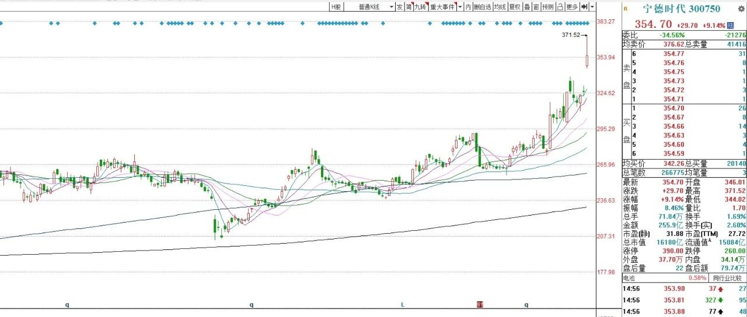Click the 委比 value -34.56%
The height and width of the screenshot is (317, 747).
[673, 36]
